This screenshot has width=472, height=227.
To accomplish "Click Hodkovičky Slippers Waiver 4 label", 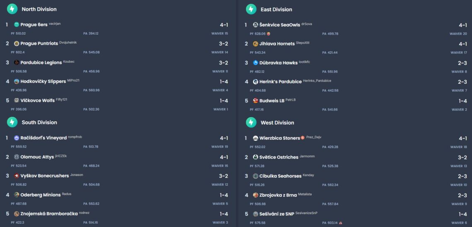I will pyautogui.click(x=219, y=90).
